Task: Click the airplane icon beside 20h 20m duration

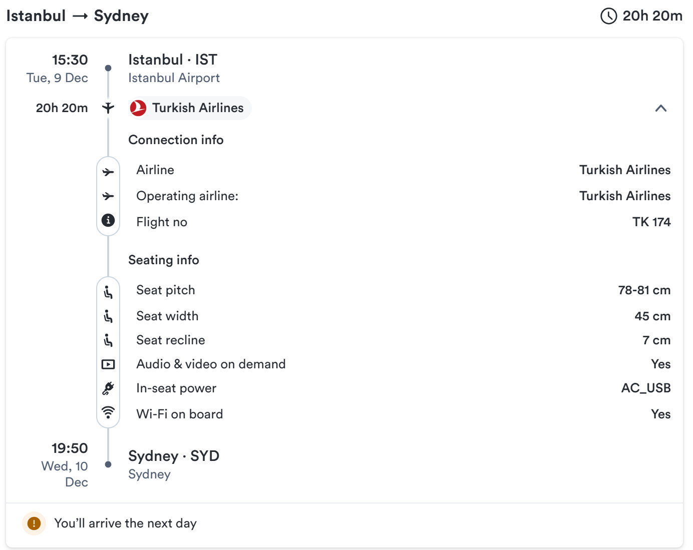Action: [x=108, y=108]
